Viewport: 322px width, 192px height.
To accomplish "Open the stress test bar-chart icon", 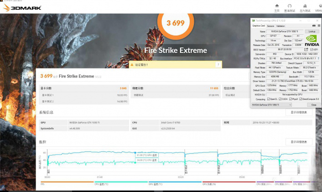I will pos(305,6).
